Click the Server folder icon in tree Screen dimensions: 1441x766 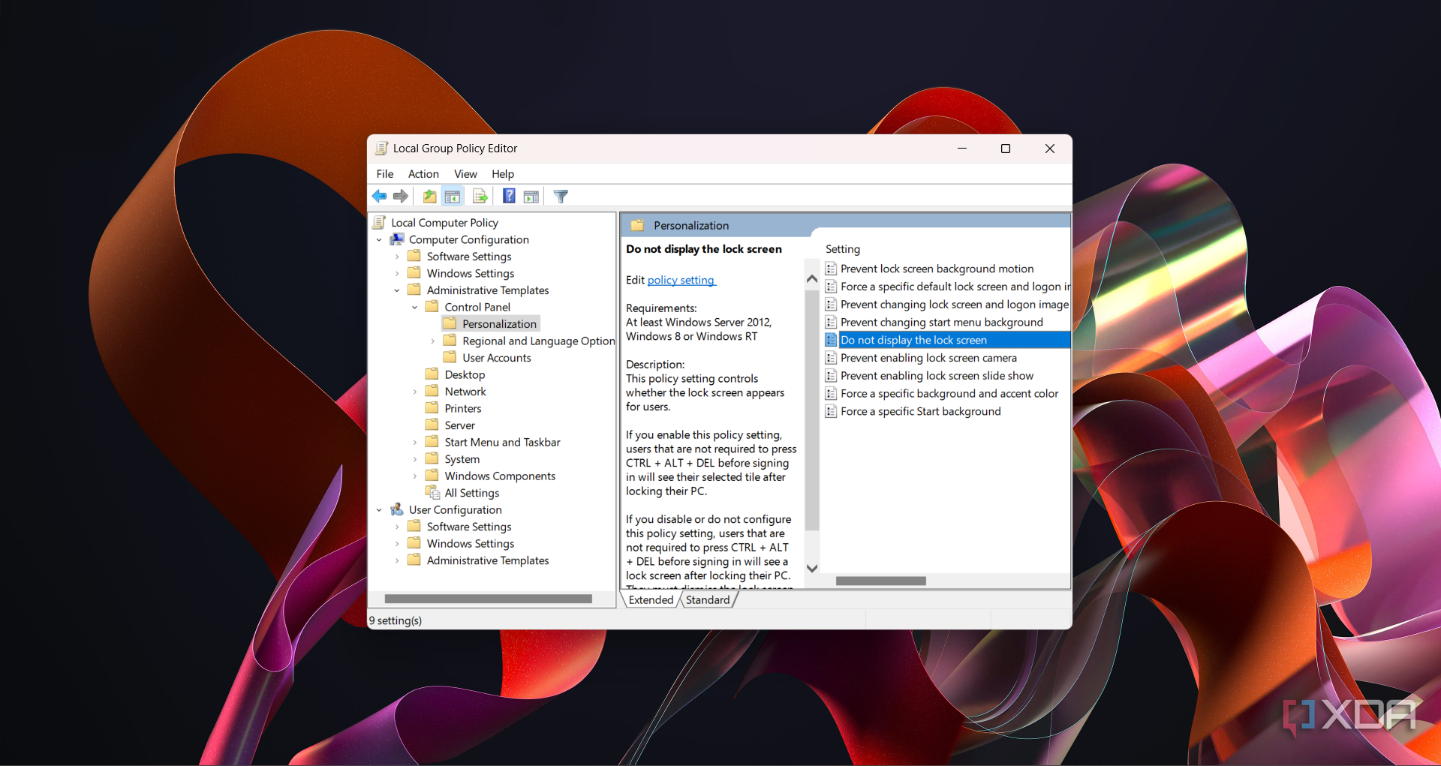[432, 425]
